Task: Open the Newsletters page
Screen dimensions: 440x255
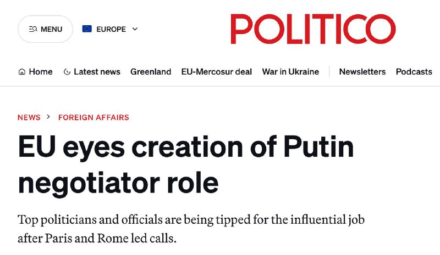Action: 362,72
